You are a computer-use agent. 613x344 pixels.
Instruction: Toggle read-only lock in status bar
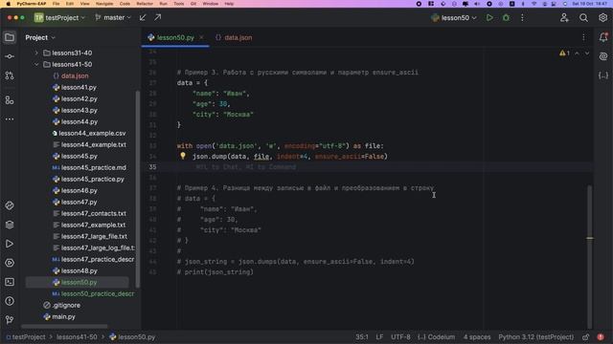(585, 337)
